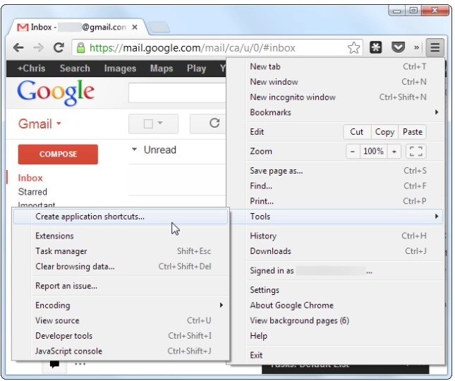The image size is (455, 381).
Task: Click +Chris in Google bar
Action: 31,68
